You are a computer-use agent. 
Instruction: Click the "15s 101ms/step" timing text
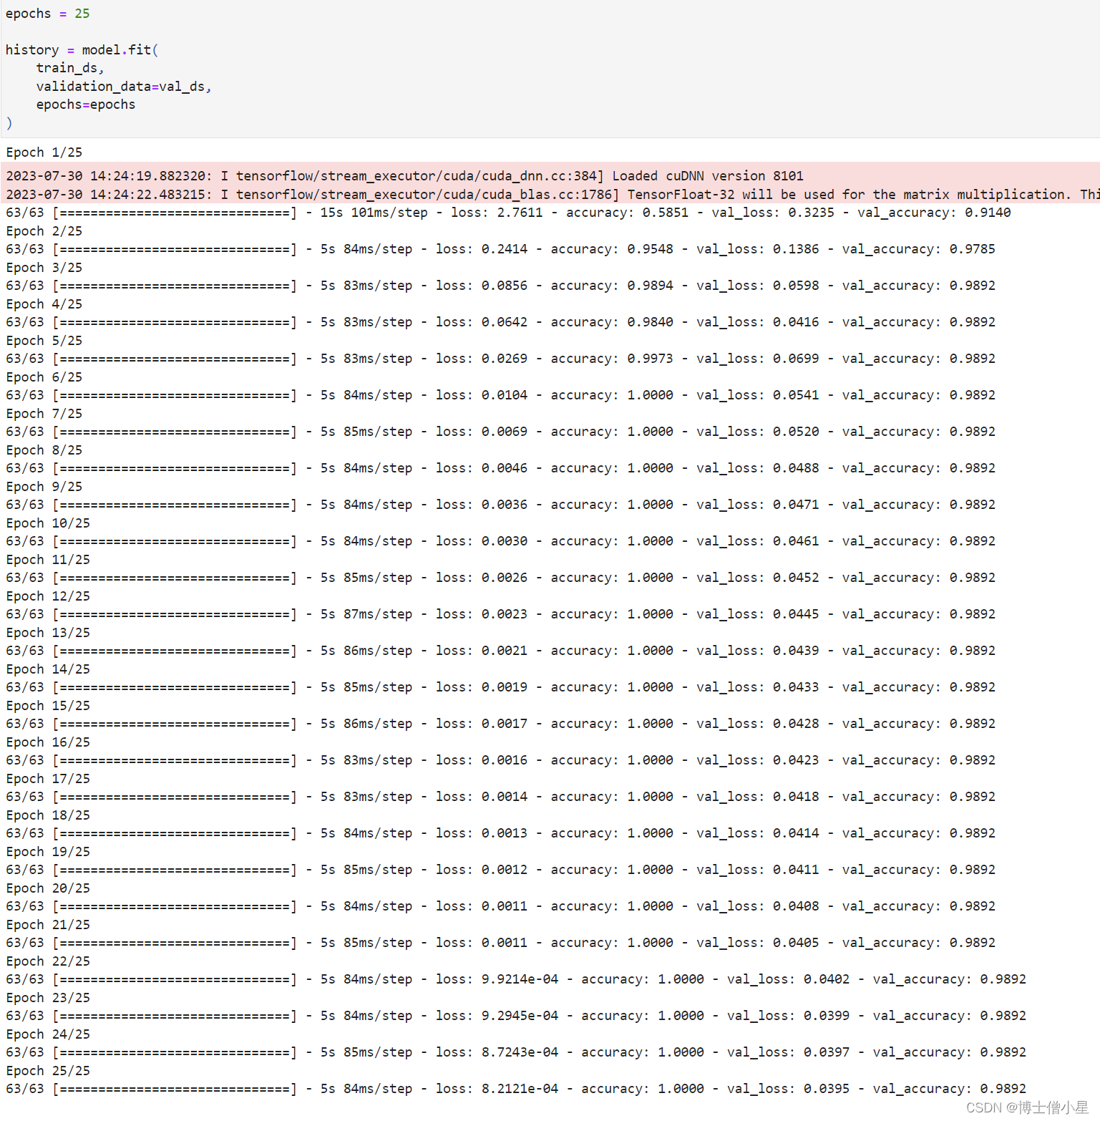pos(374,213)
